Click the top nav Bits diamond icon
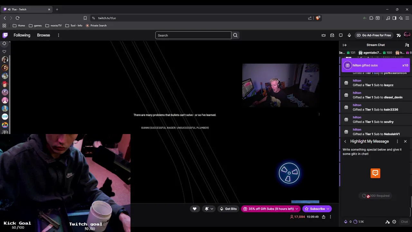 pyautogui.click(x=349, y=35)
